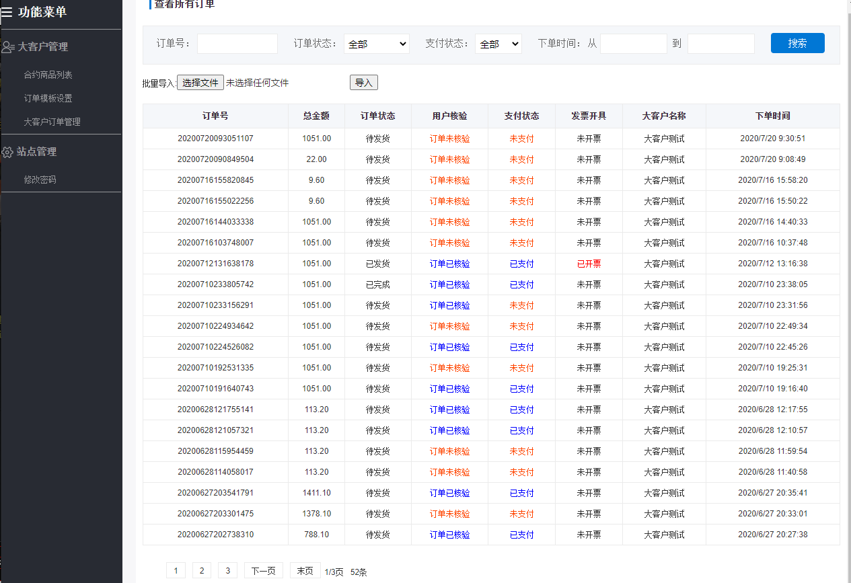Open the 支付状态 dropdown
The width and height of the screenshot is (851, 583).
tap(498, 44)
